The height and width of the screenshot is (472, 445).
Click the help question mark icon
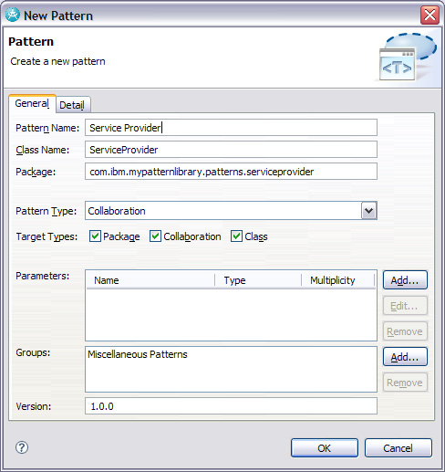pos(22,447)
